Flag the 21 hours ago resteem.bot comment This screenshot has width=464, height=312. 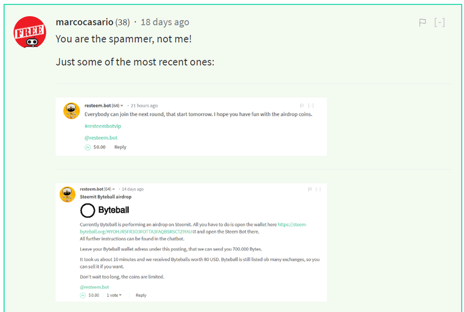[x=302, y=106]
